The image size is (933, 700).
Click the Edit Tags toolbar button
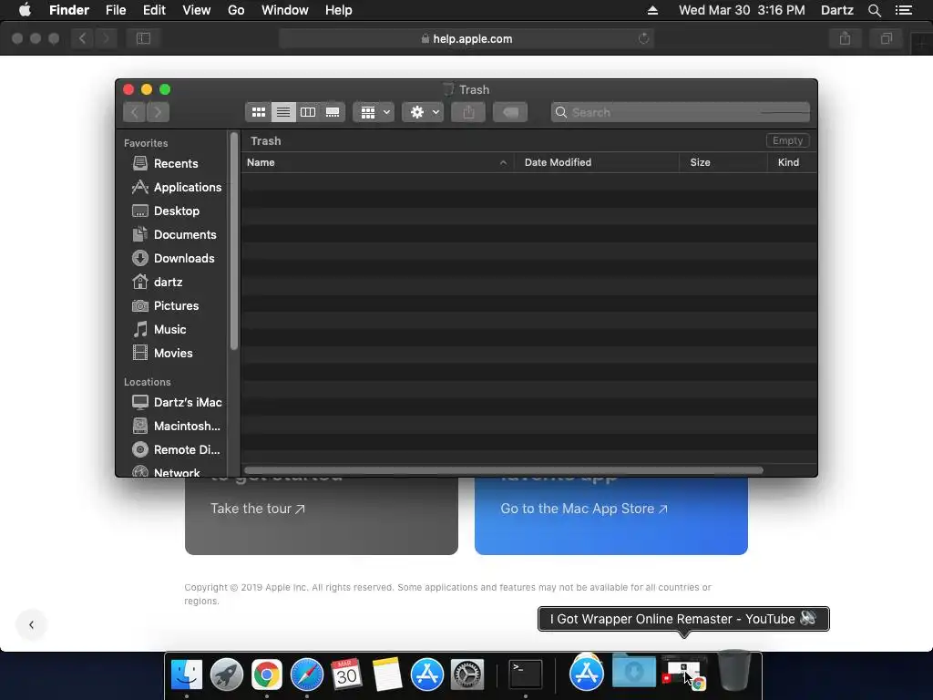[x=510, y=112]
